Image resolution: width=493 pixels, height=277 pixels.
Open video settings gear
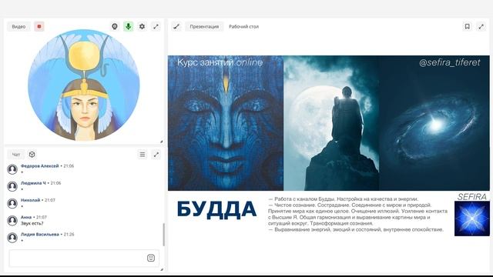coord(142,26)
